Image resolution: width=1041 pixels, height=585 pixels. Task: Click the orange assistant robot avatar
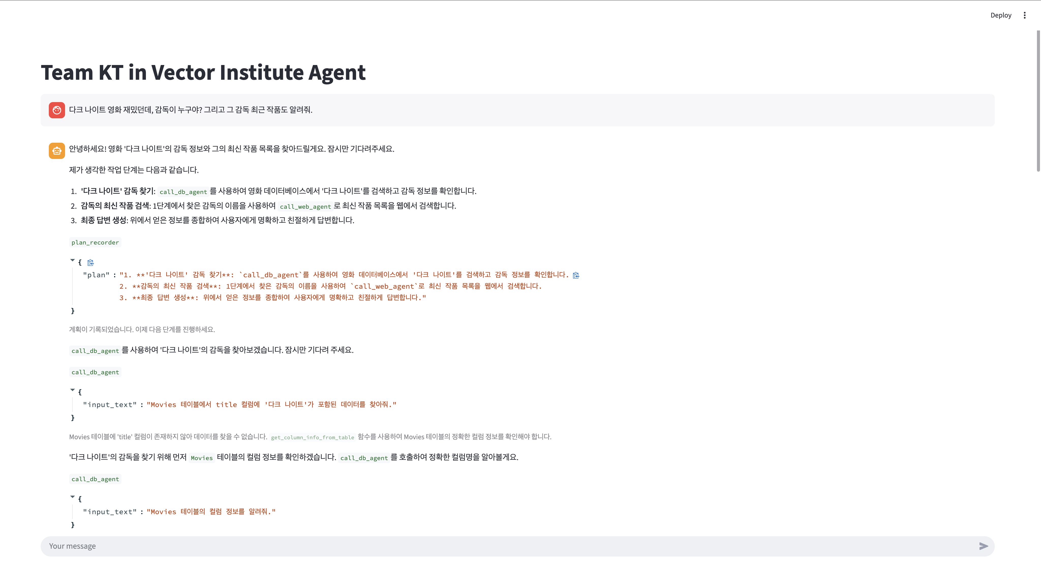pyautogui.click(x=57, y=151)
